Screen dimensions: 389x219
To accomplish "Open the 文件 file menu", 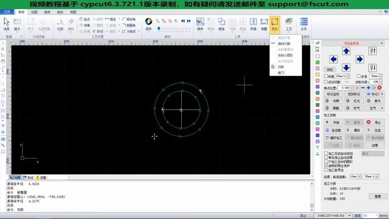I will [x=7, y=12].
